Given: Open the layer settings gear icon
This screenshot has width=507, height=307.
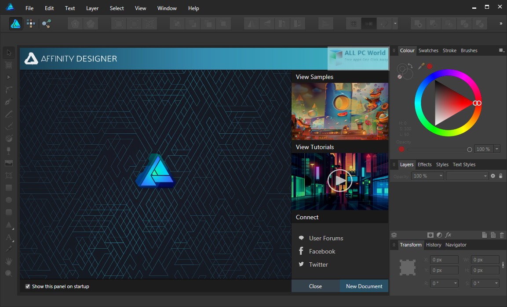Looking at the screenshot, I should [x=493, y=176].
